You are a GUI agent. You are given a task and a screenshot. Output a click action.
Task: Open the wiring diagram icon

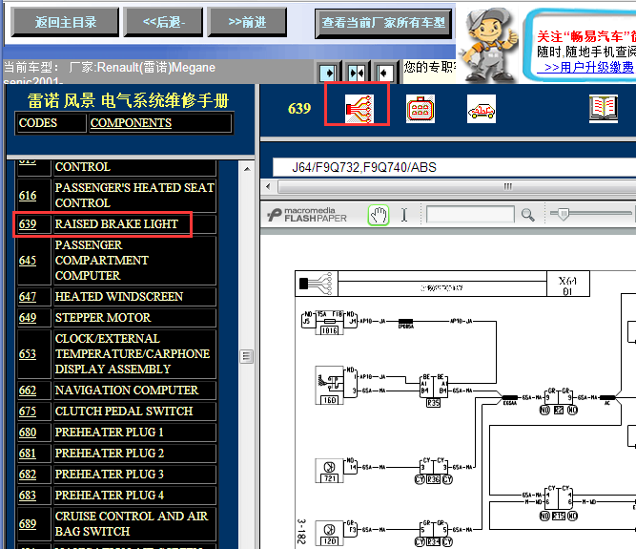(359, 109)
